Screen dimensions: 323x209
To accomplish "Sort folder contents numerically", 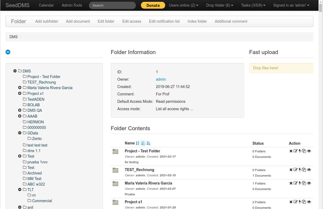I will point(143,143).
